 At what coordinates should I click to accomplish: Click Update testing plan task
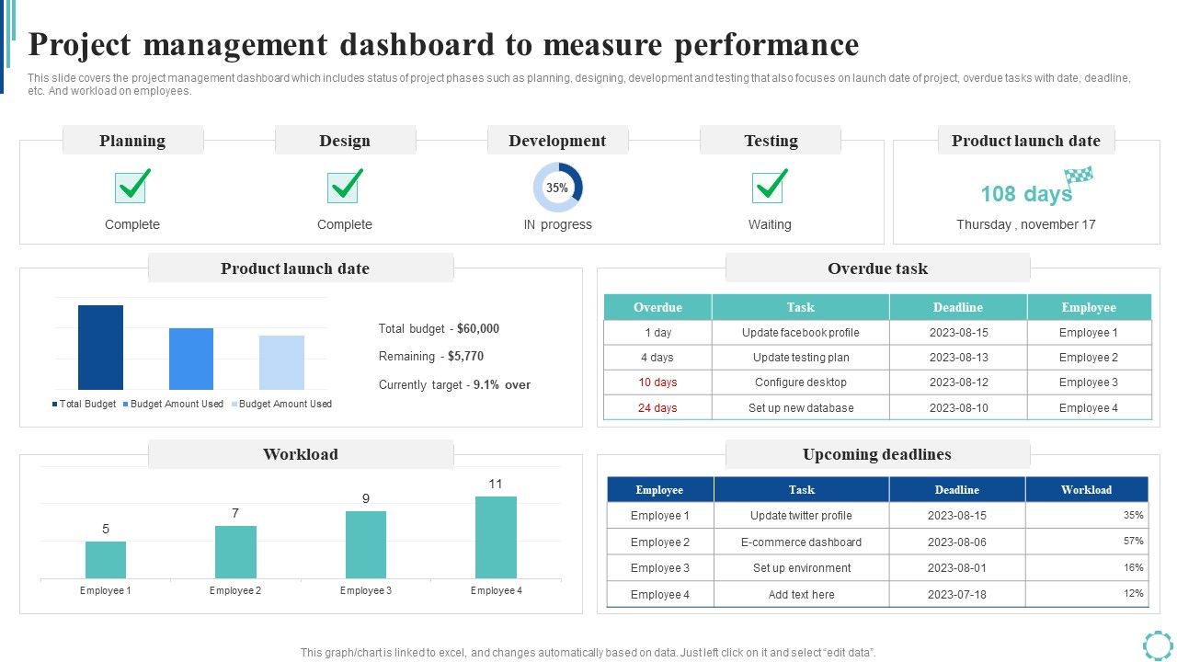[x=801, y=358]
